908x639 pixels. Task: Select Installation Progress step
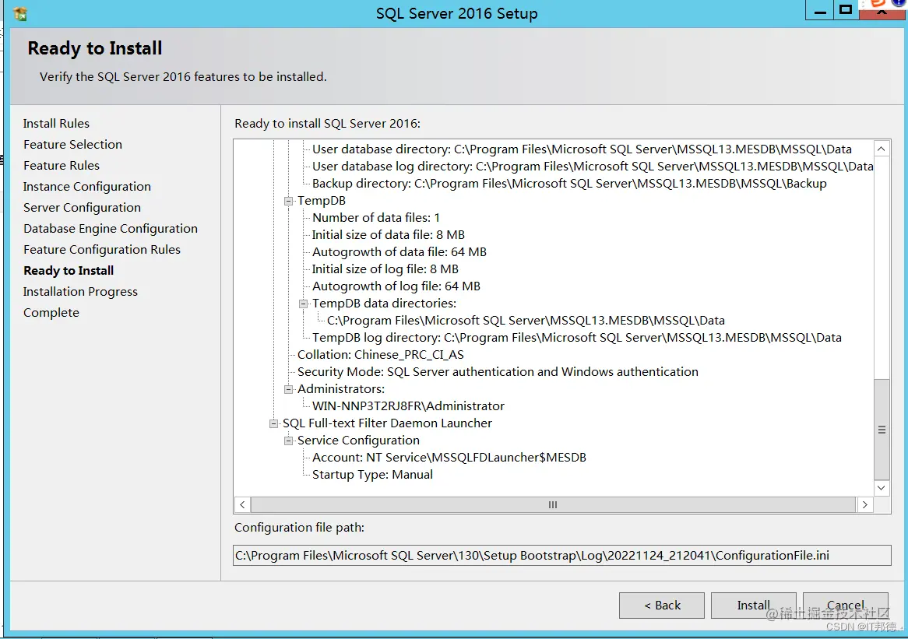pyautogui.click(x=80, y=292)
